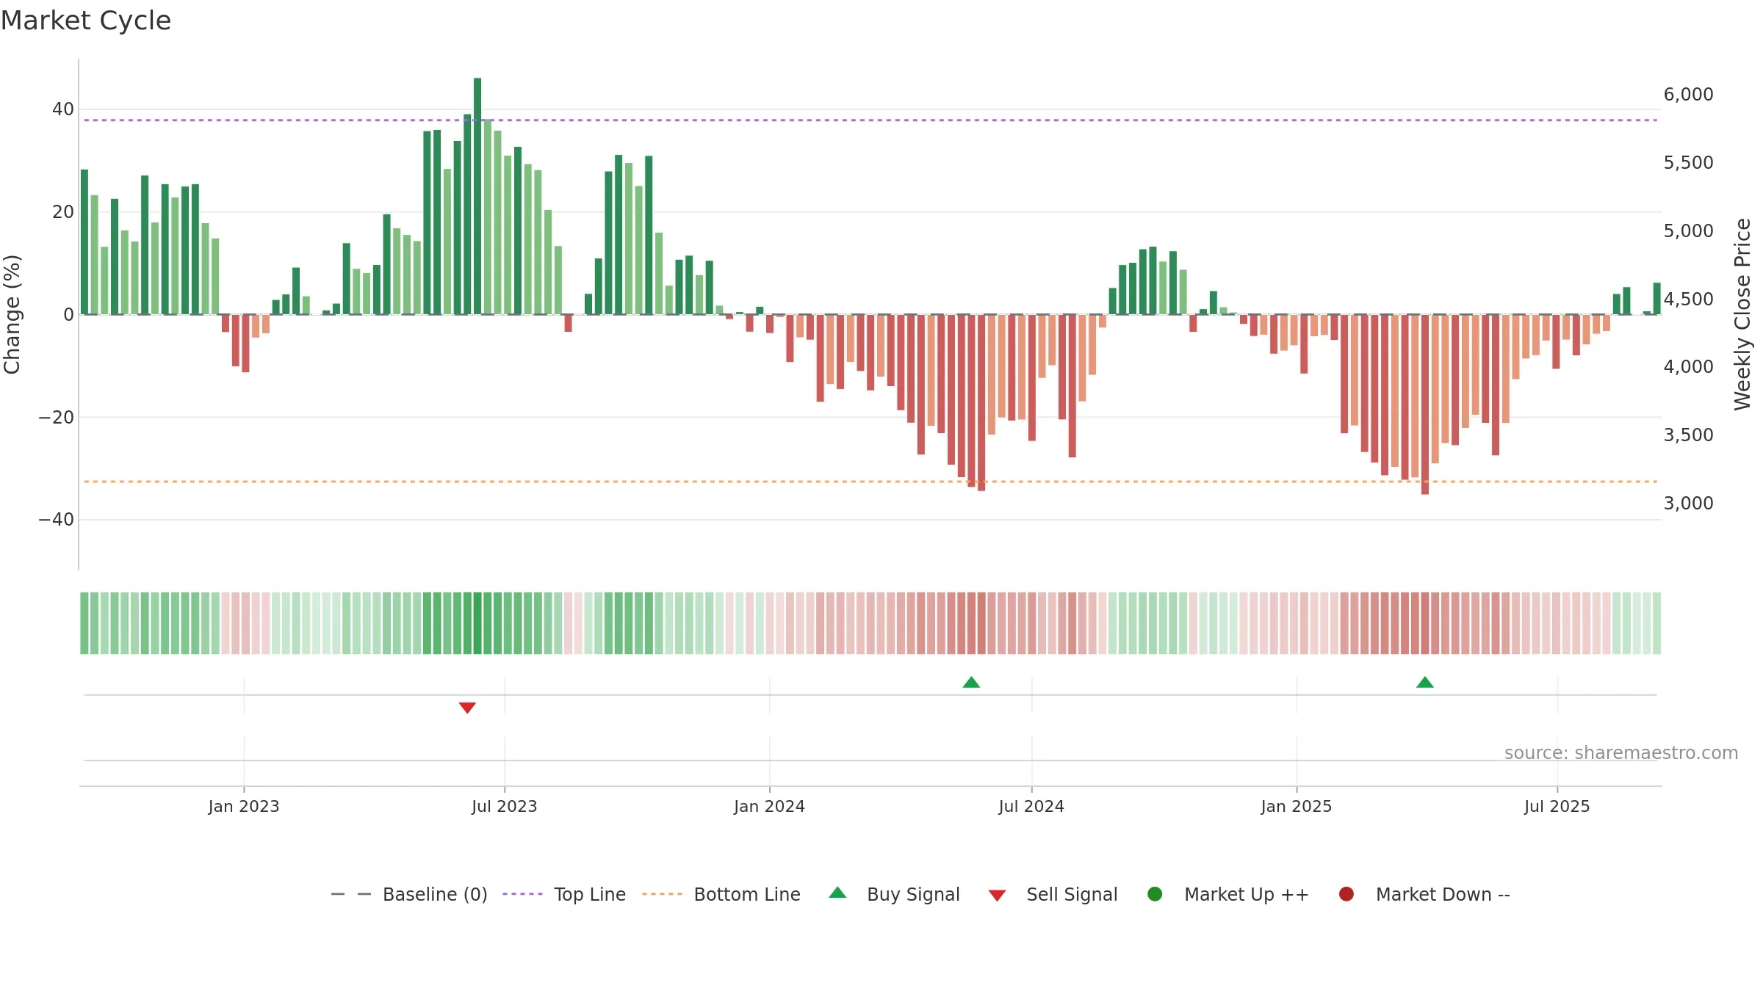Toggle the Market Down -- legend label

click(x=1443, y=894)
